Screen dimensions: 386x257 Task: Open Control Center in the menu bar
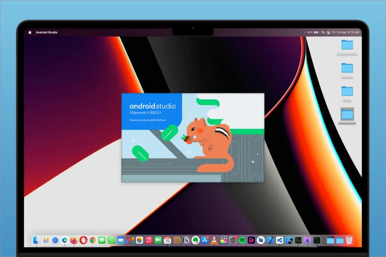328,32
